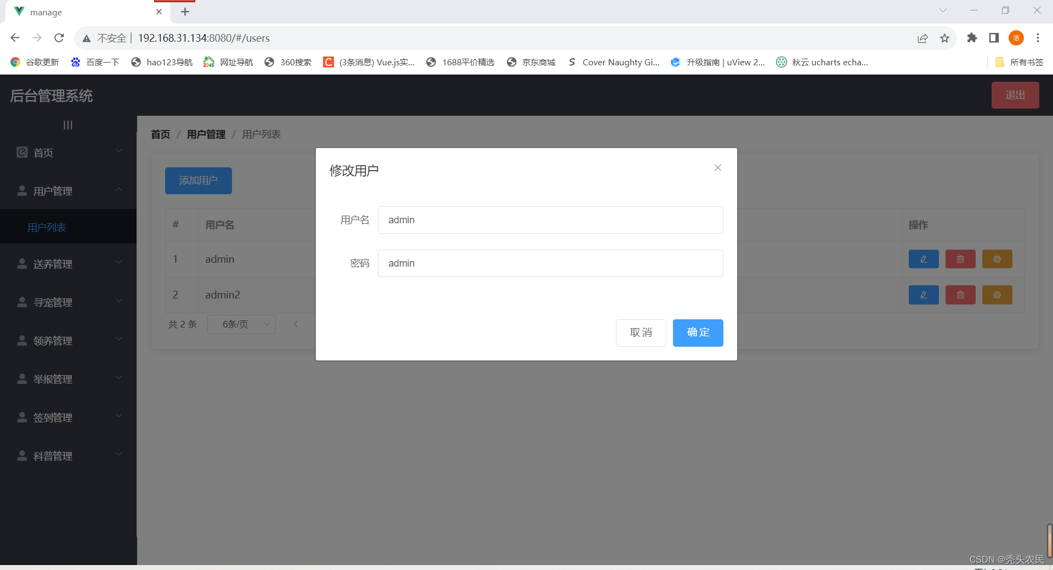Focus the 用户名 input field

(550, 220)
